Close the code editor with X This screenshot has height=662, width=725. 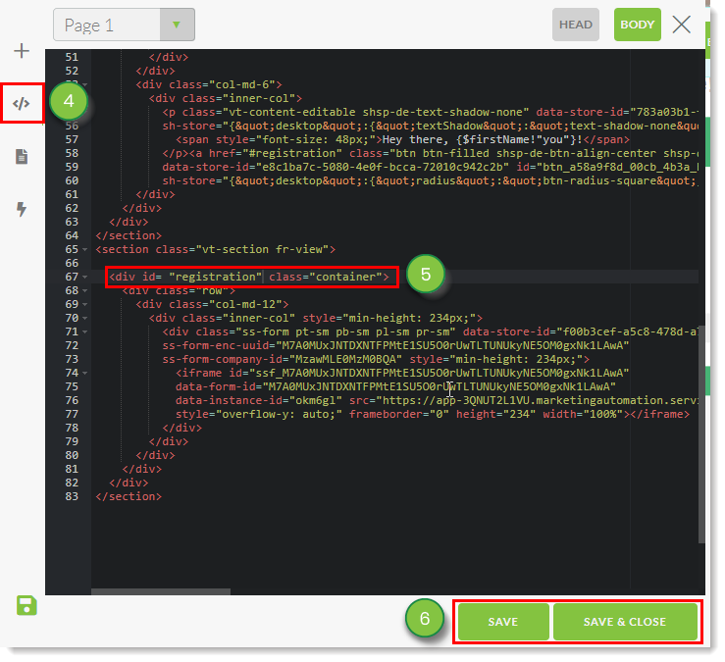[x=682, y=25]
